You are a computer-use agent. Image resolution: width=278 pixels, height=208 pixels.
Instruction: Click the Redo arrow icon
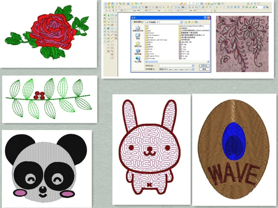coord(141,4)
